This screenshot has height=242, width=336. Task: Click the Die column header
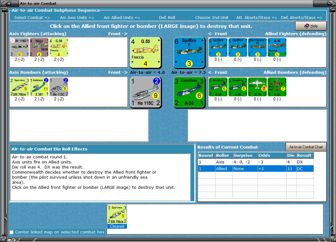291,155
